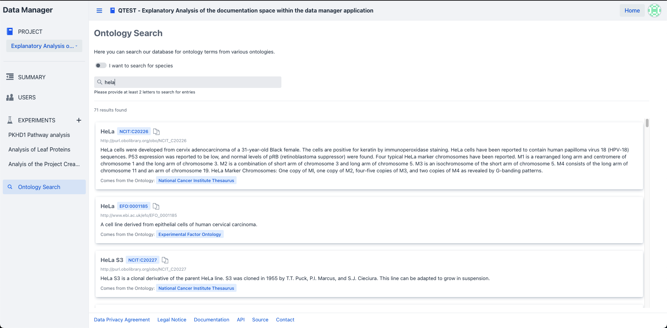This screenshot has width=667, height=328.
Task: Enable the search for species toggle
Action: pyautogui.click(x=101, y=66)
